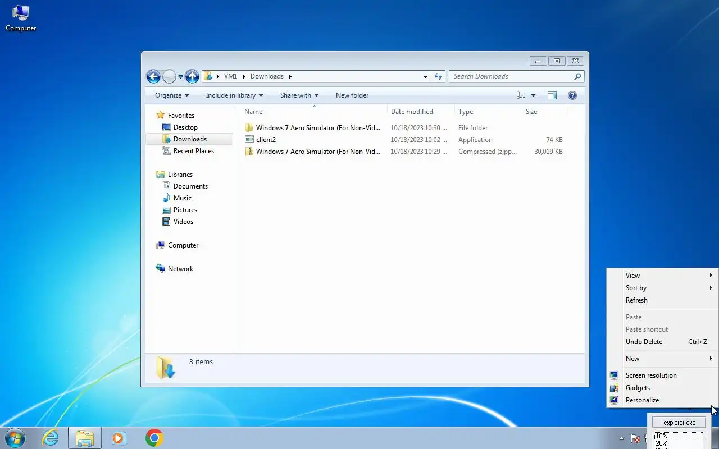Viewport: 719px width, 449px height.
Task: Click the 74 KB size cell
Action: [x=554, y=140]
